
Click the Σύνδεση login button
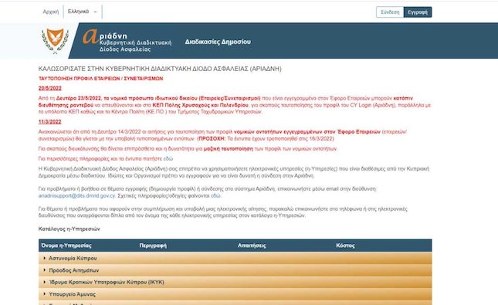[x=390, y=12]
